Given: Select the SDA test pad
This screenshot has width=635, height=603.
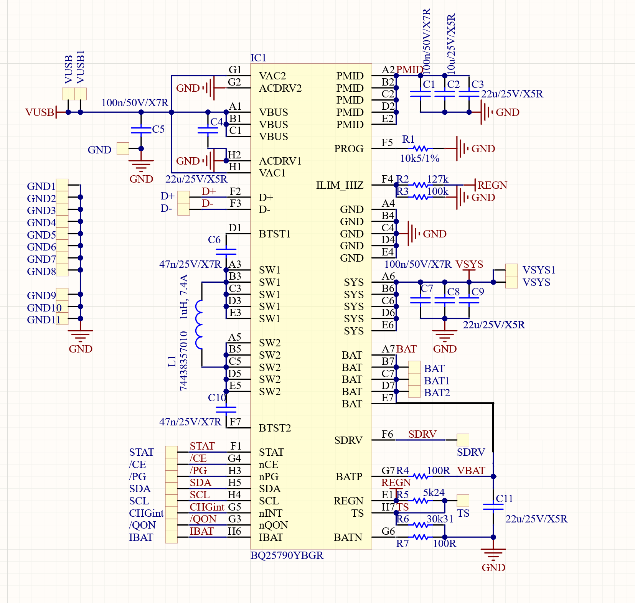Looking at the screenshot, I should [x=171, y=489].
